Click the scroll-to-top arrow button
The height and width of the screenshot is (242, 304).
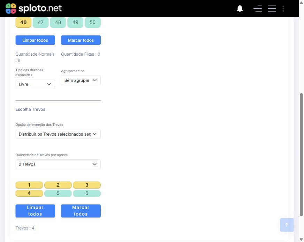(287, 225)
